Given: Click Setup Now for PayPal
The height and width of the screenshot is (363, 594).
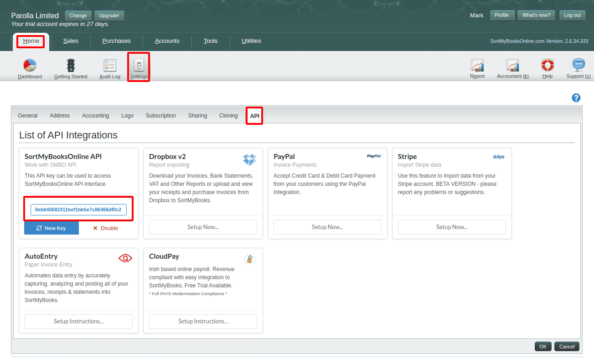Looking at the screenshot, I should click(x=327, y=227).
